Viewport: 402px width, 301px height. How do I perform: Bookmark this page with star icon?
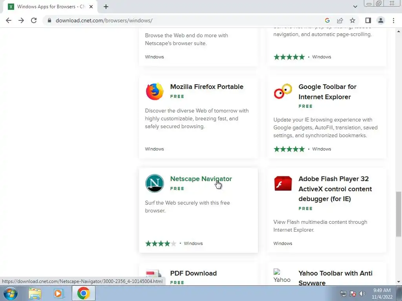pos(353,20)
